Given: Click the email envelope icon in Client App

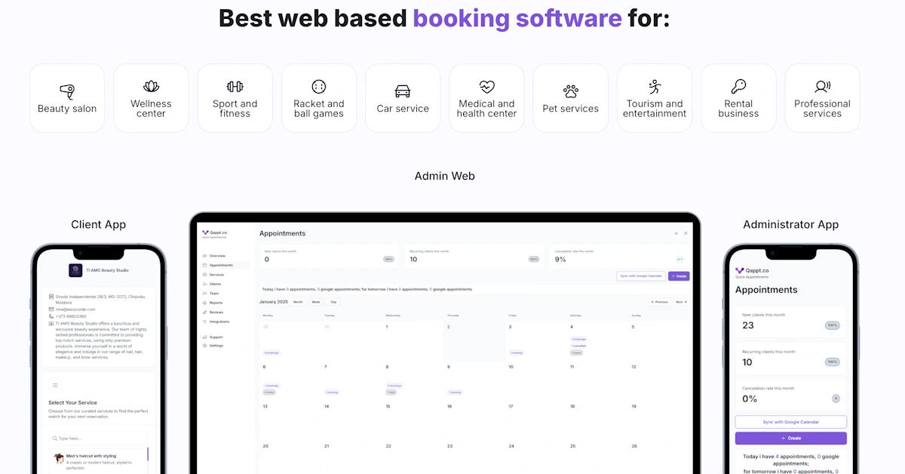Looking at the screenshot, I should point(51,309).
